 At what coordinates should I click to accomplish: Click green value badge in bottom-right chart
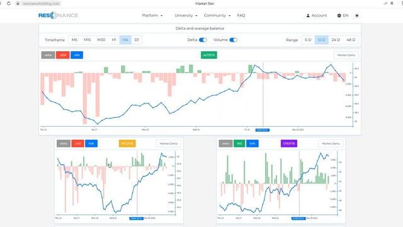[x=239, y=144]
